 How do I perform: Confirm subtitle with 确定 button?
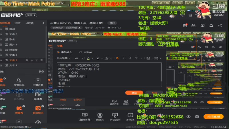coord(134,93)
